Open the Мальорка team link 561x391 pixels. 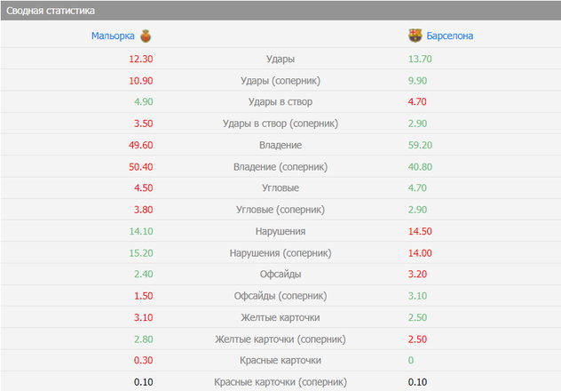pos(113,36)
